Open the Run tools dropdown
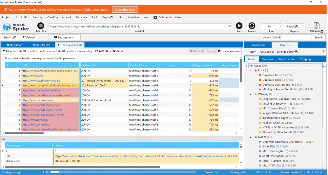 271,26
